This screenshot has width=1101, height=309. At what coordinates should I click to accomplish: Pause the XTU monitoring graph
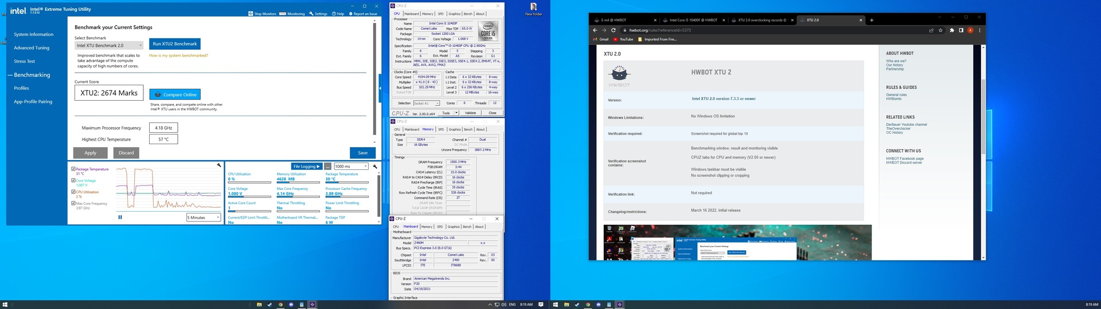(x=120, y=217)
